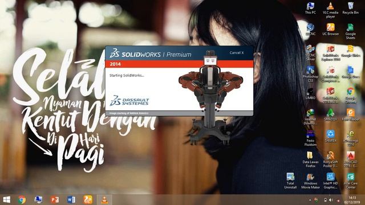Open PowerPoint from the taskbar
This screenshot has height=205, width=365.
click(55, 200)
